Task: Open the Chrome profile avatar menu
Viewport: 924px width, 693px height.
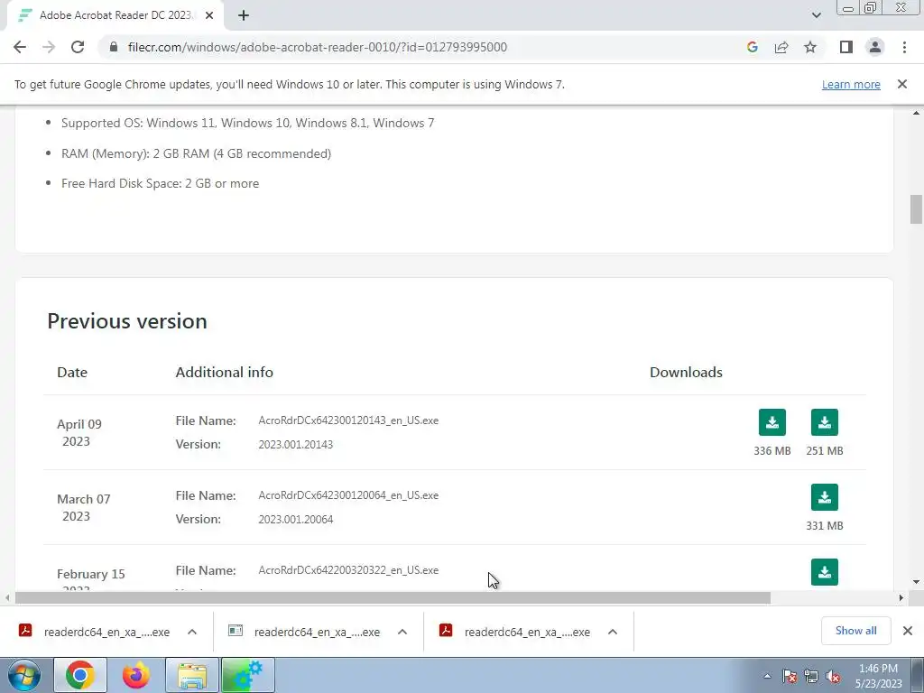Action: click(x=875, y=47)
